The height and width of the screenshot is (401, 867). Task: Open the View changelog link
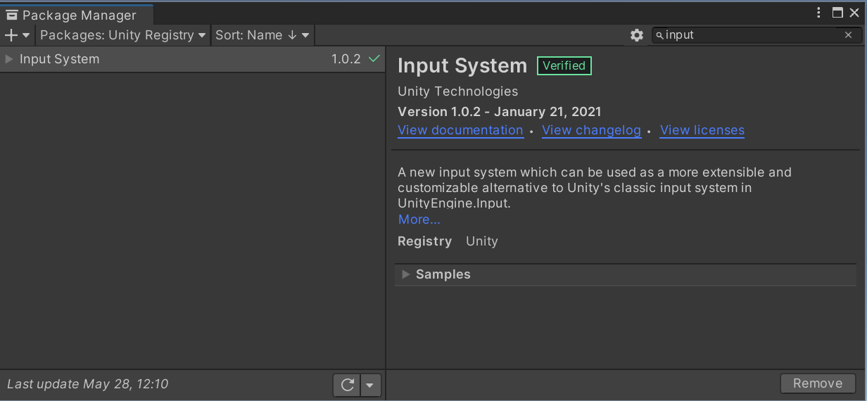coord(591,130)
